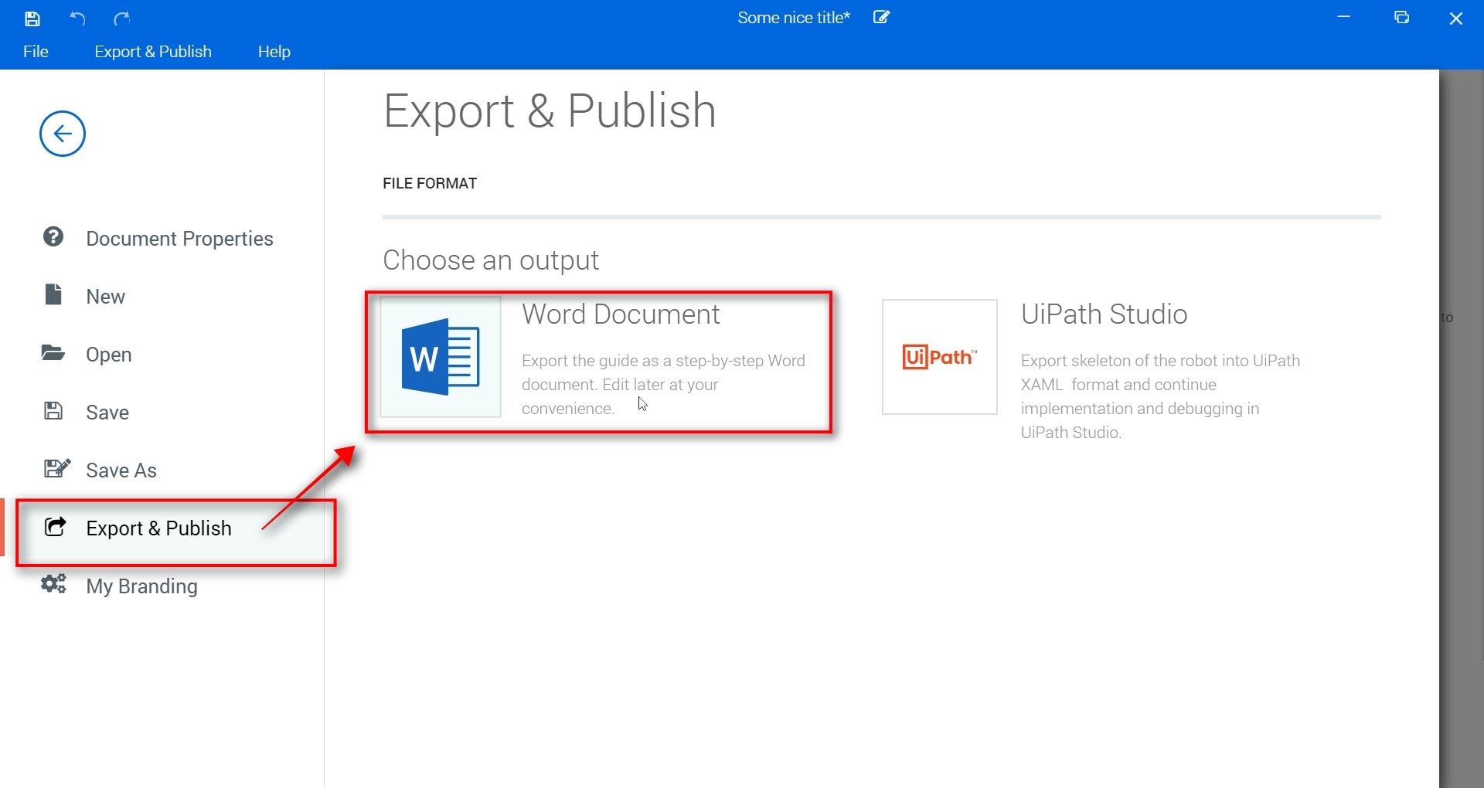1484x788 pixels.
Task: Click the save icon in title bar
Action: point(32,19)
